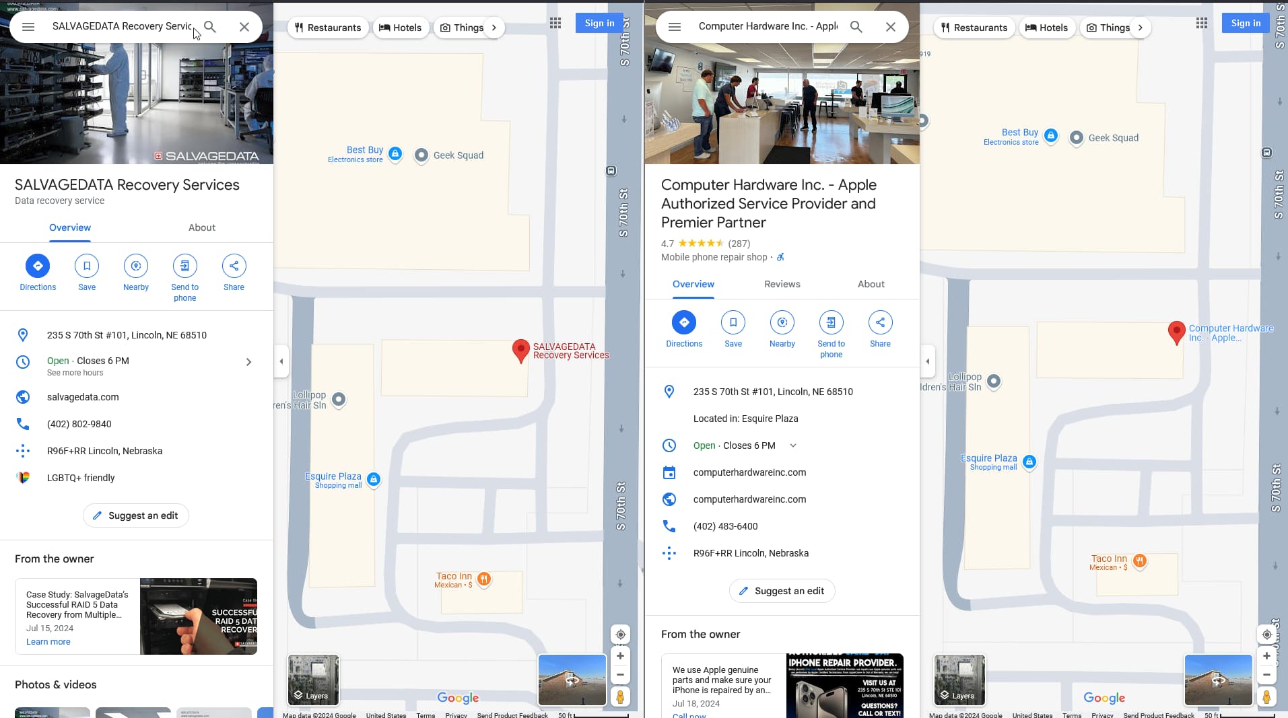Expand Computer Hardware hours dropdown arrow
This screenshot has height=718, width=1288.
pos(793,445)
